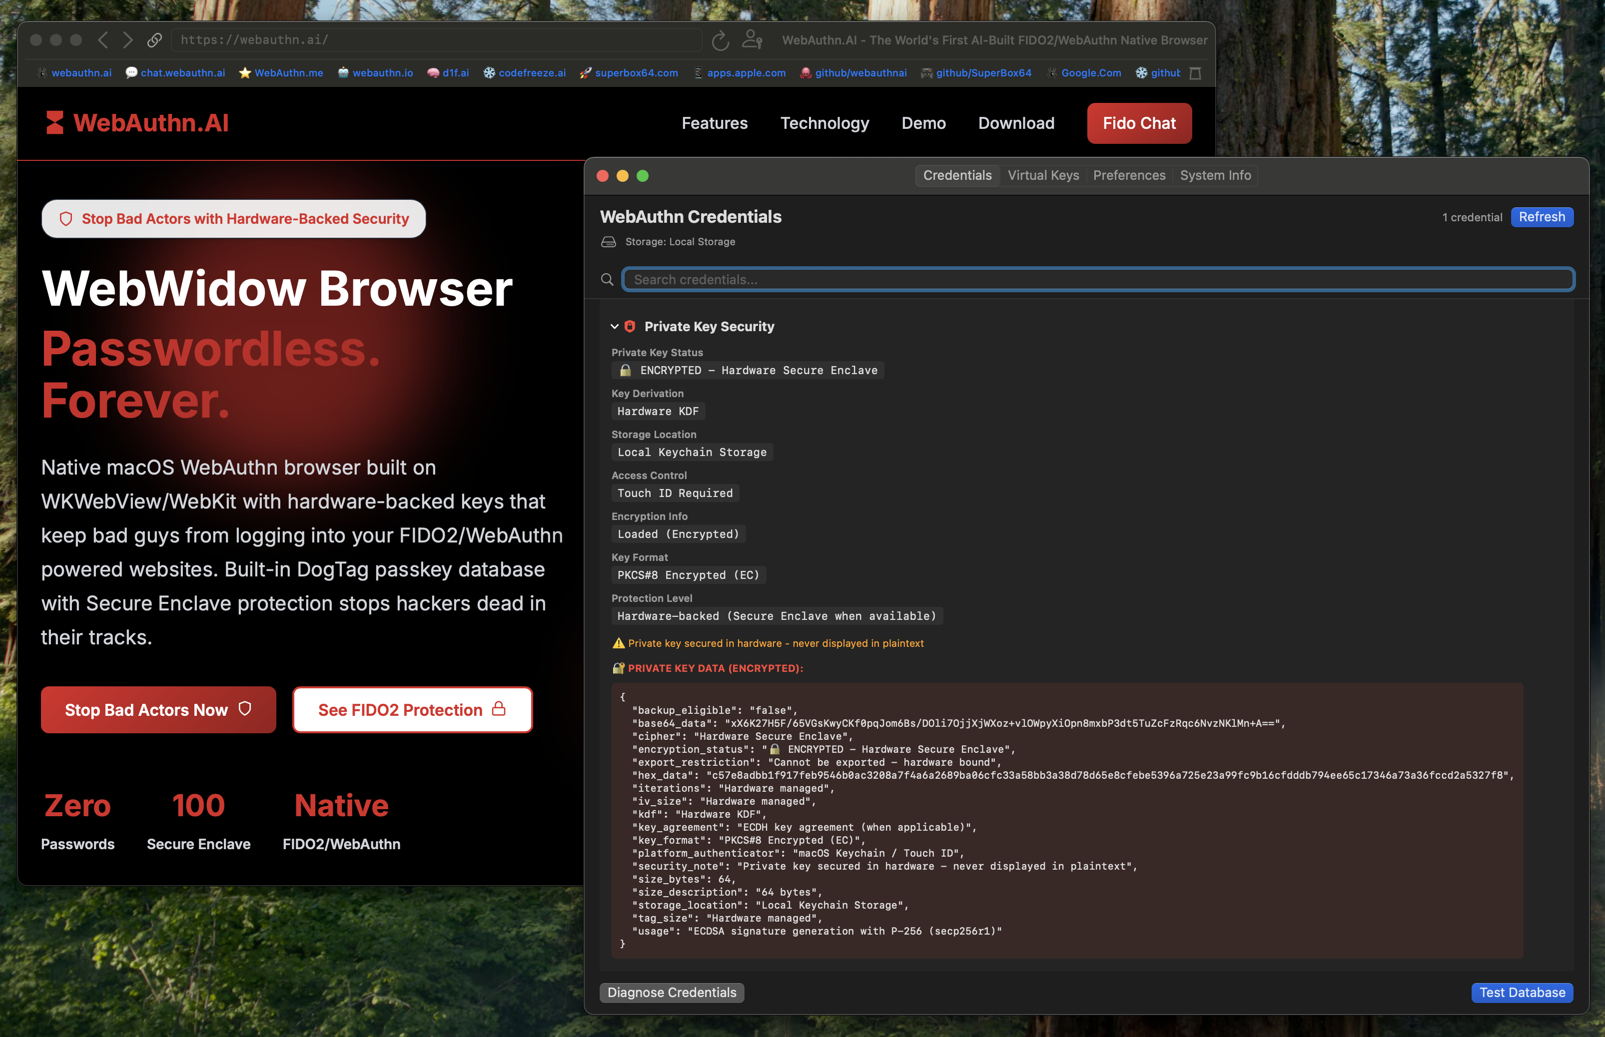Click the Test Database button
The image size is (1605, 1037).
point(1522,992)
